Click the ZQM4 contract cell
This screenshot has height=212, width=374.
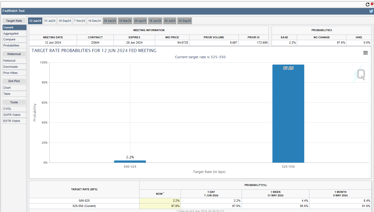[x=95, y=43]
